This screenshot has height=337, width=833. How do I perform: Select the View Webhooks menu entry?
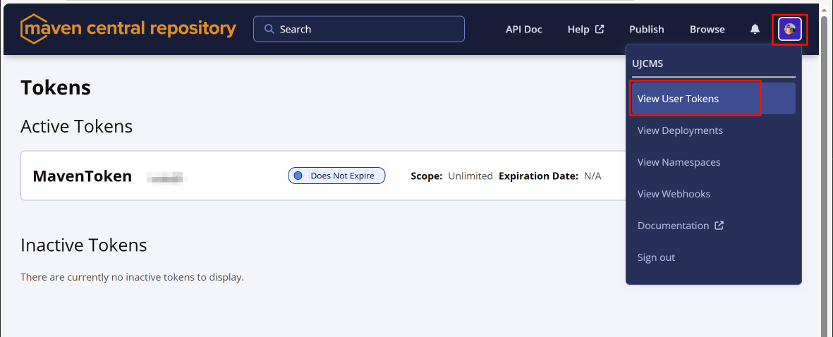click(674, 194)
